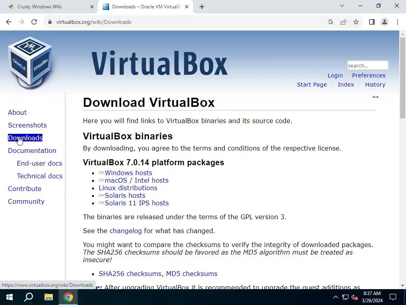
Task: Download Windows hosts package
Action: pyautogui.click(x=128, y=173)
